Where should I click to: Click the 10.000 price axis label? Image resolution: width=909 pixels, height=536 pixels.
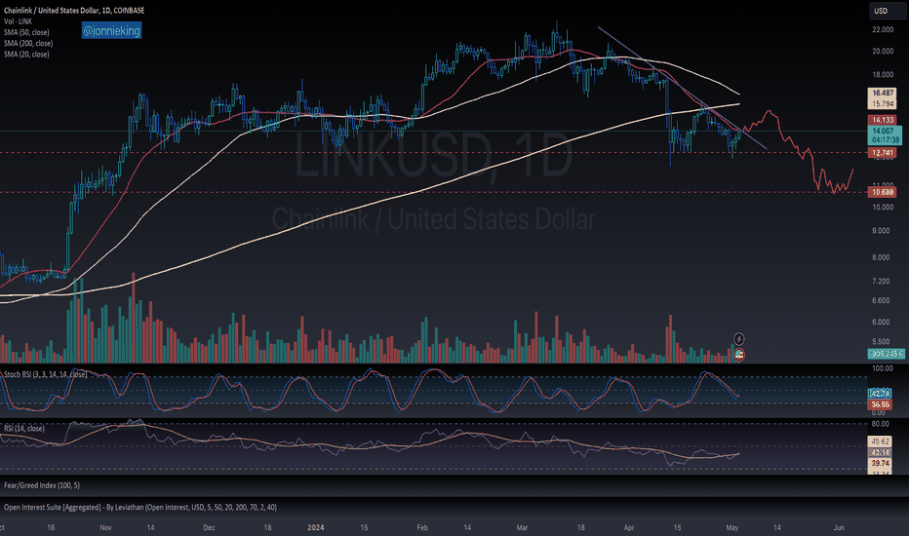883,207
